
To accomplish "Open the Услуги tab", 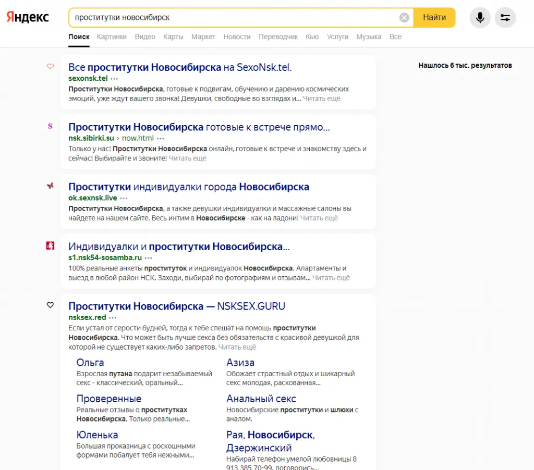I will 337,37.
